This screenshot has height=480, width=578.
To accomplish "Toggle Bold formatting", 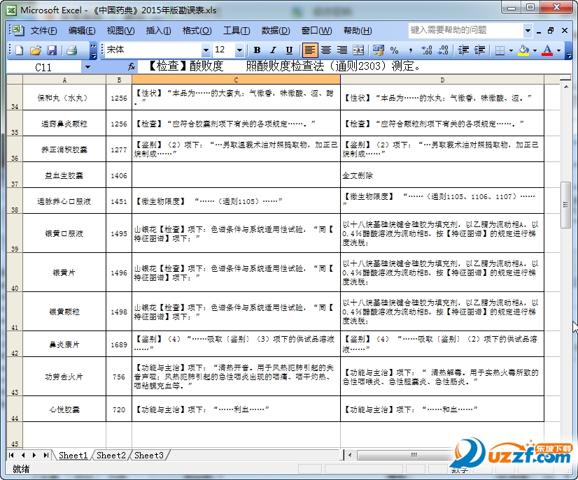I will coord(258,50).
